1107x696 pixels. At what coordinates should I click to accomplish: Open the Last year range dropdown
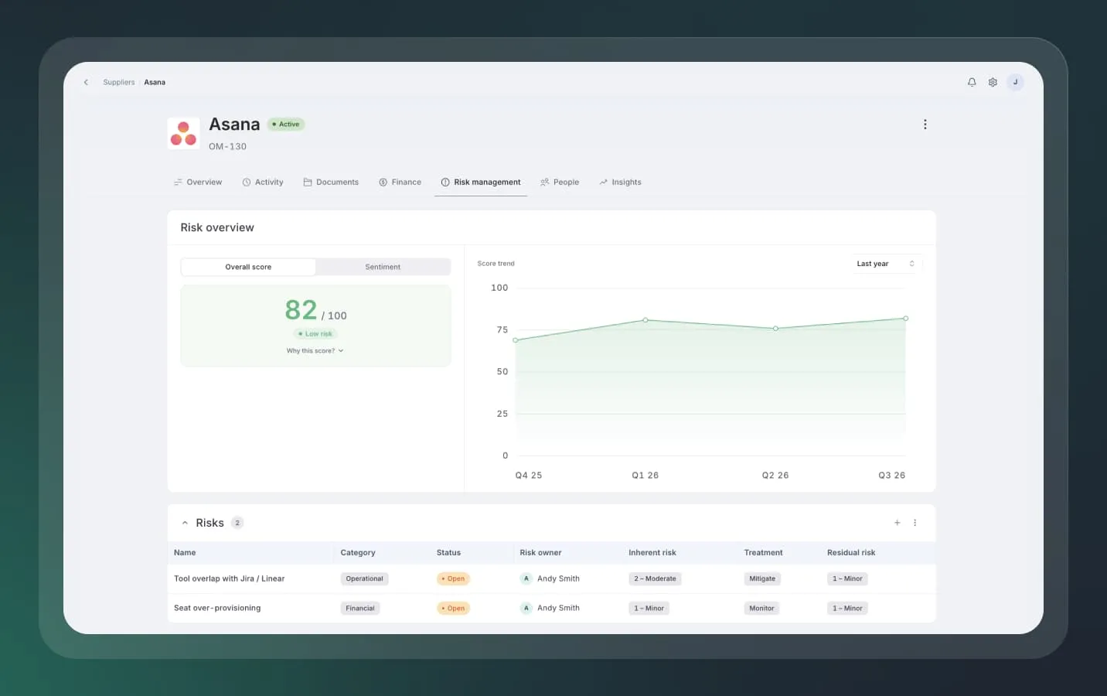click(x=886, y=264)
